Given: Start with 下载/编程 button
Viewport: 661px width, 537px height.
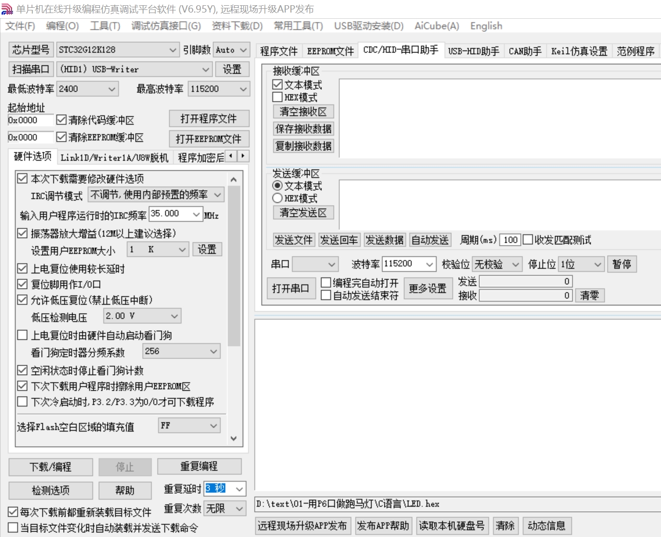Looking at the screenshot, I should (51, 467).
